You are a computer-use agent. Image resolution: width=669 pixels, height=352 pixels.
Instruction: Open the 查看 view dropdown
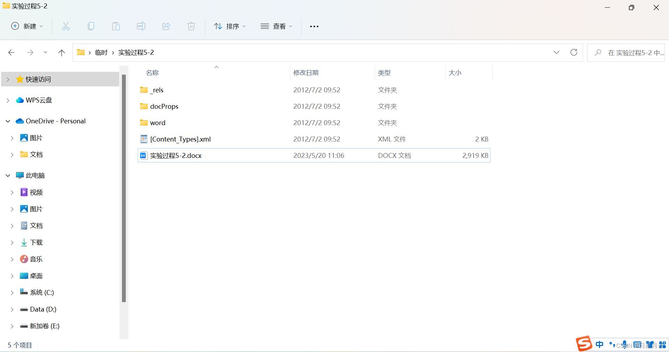point(277,26)
